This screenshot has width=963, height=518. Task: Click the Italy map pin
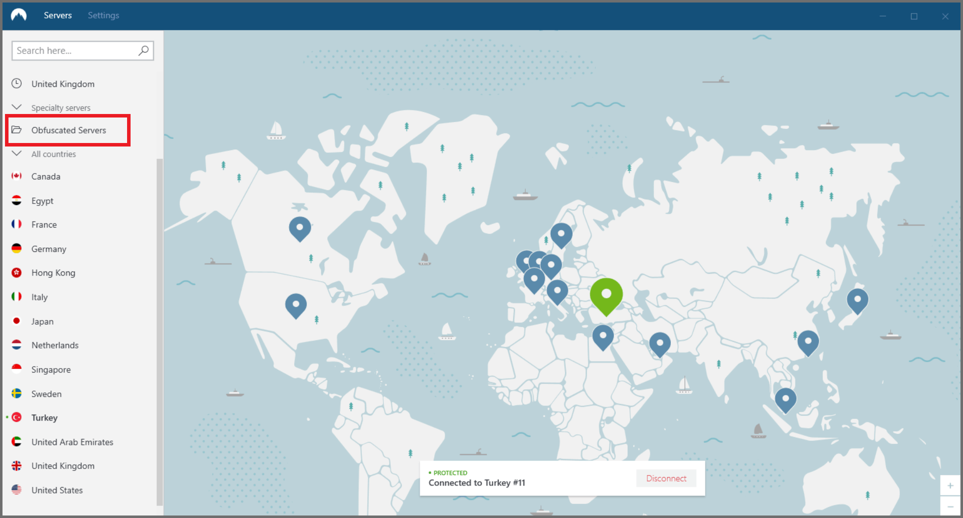tap(557, 292)
